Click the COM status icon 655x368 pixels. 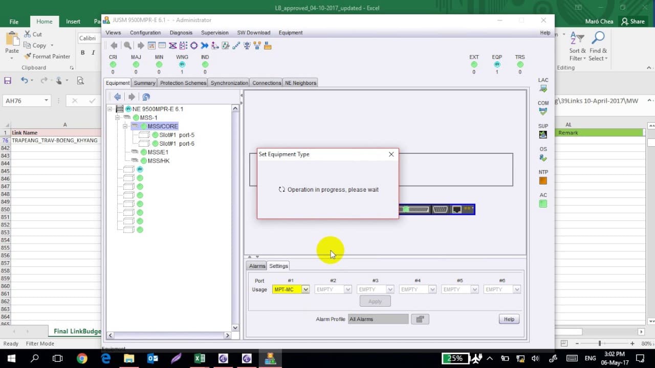(543, 111)
